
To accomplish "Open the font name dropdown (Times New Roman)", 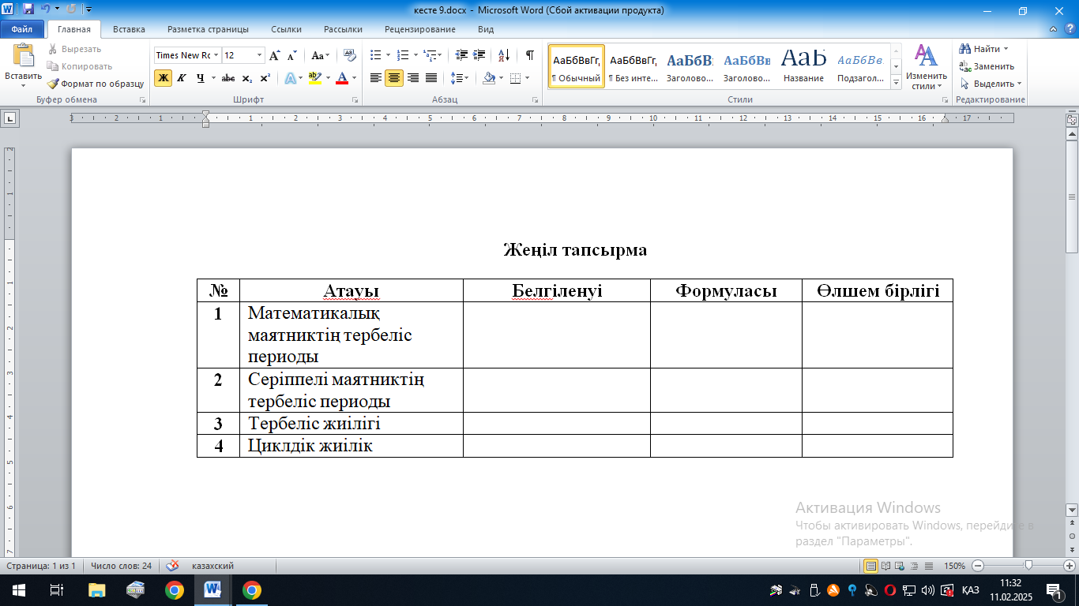I will click(x=216, y=55).
